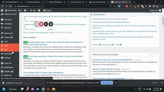Open WPKit For sidebar menu
164x92 pixels.
click(x=9, y=75)
